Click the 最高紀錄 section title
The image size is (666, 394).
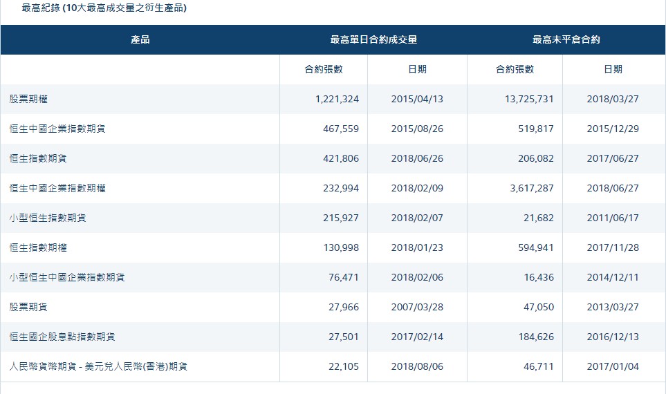pyautogui.click(x=104, y=8)
